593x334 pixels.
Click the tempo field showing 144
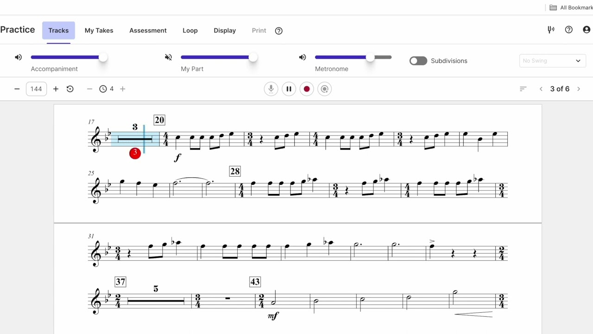(x=36, y=89)
